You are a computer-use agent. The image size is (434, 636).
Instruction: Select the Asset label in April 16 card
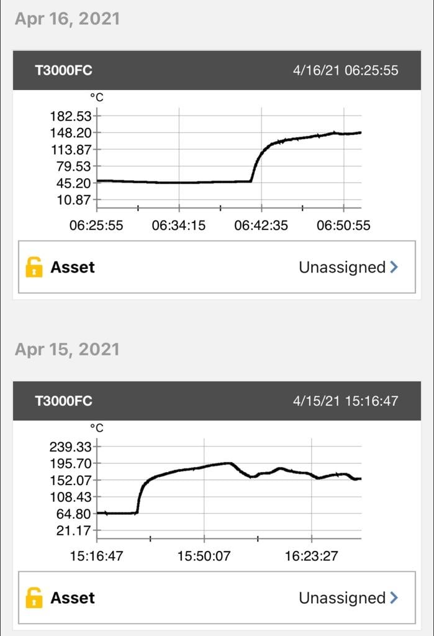coord(73,267)
